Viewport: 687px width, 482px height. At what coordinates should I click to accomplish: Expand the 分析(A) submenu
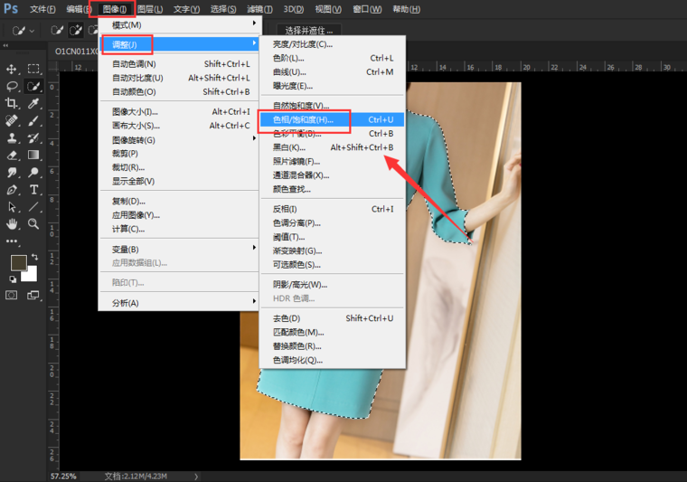point(180,303)
